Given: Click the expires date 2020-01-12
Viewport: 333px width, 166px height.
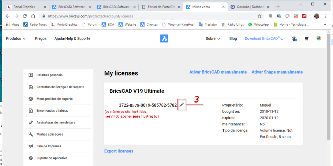Looking at the screenshot, I should tap(269, 118).
